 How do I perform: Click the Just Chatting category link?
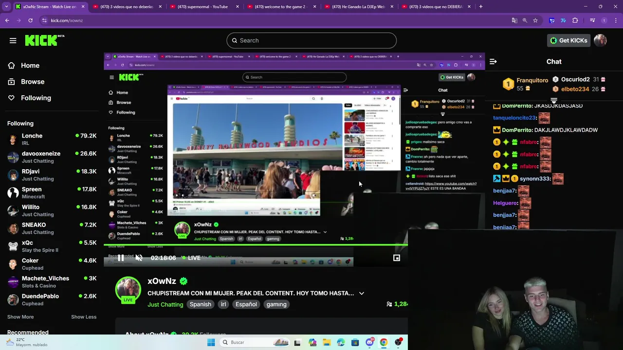tap(165, 304)
